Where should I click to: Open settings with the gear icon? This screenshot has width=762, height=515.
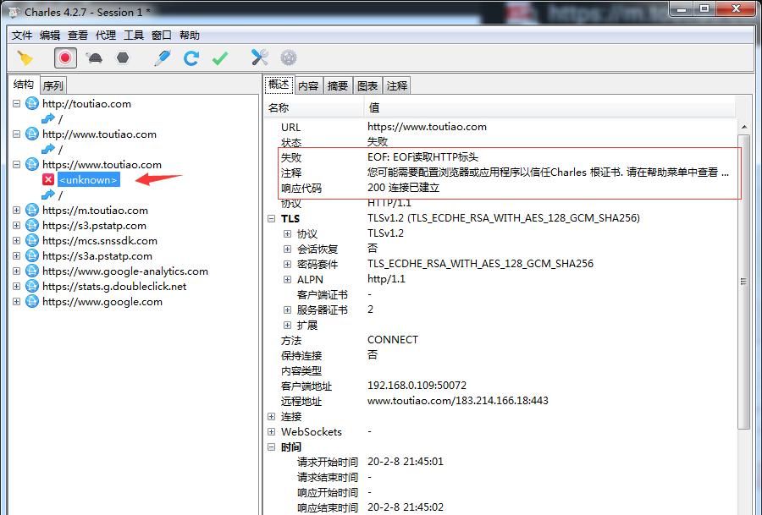pyautogui.click(x=287, y=57)
